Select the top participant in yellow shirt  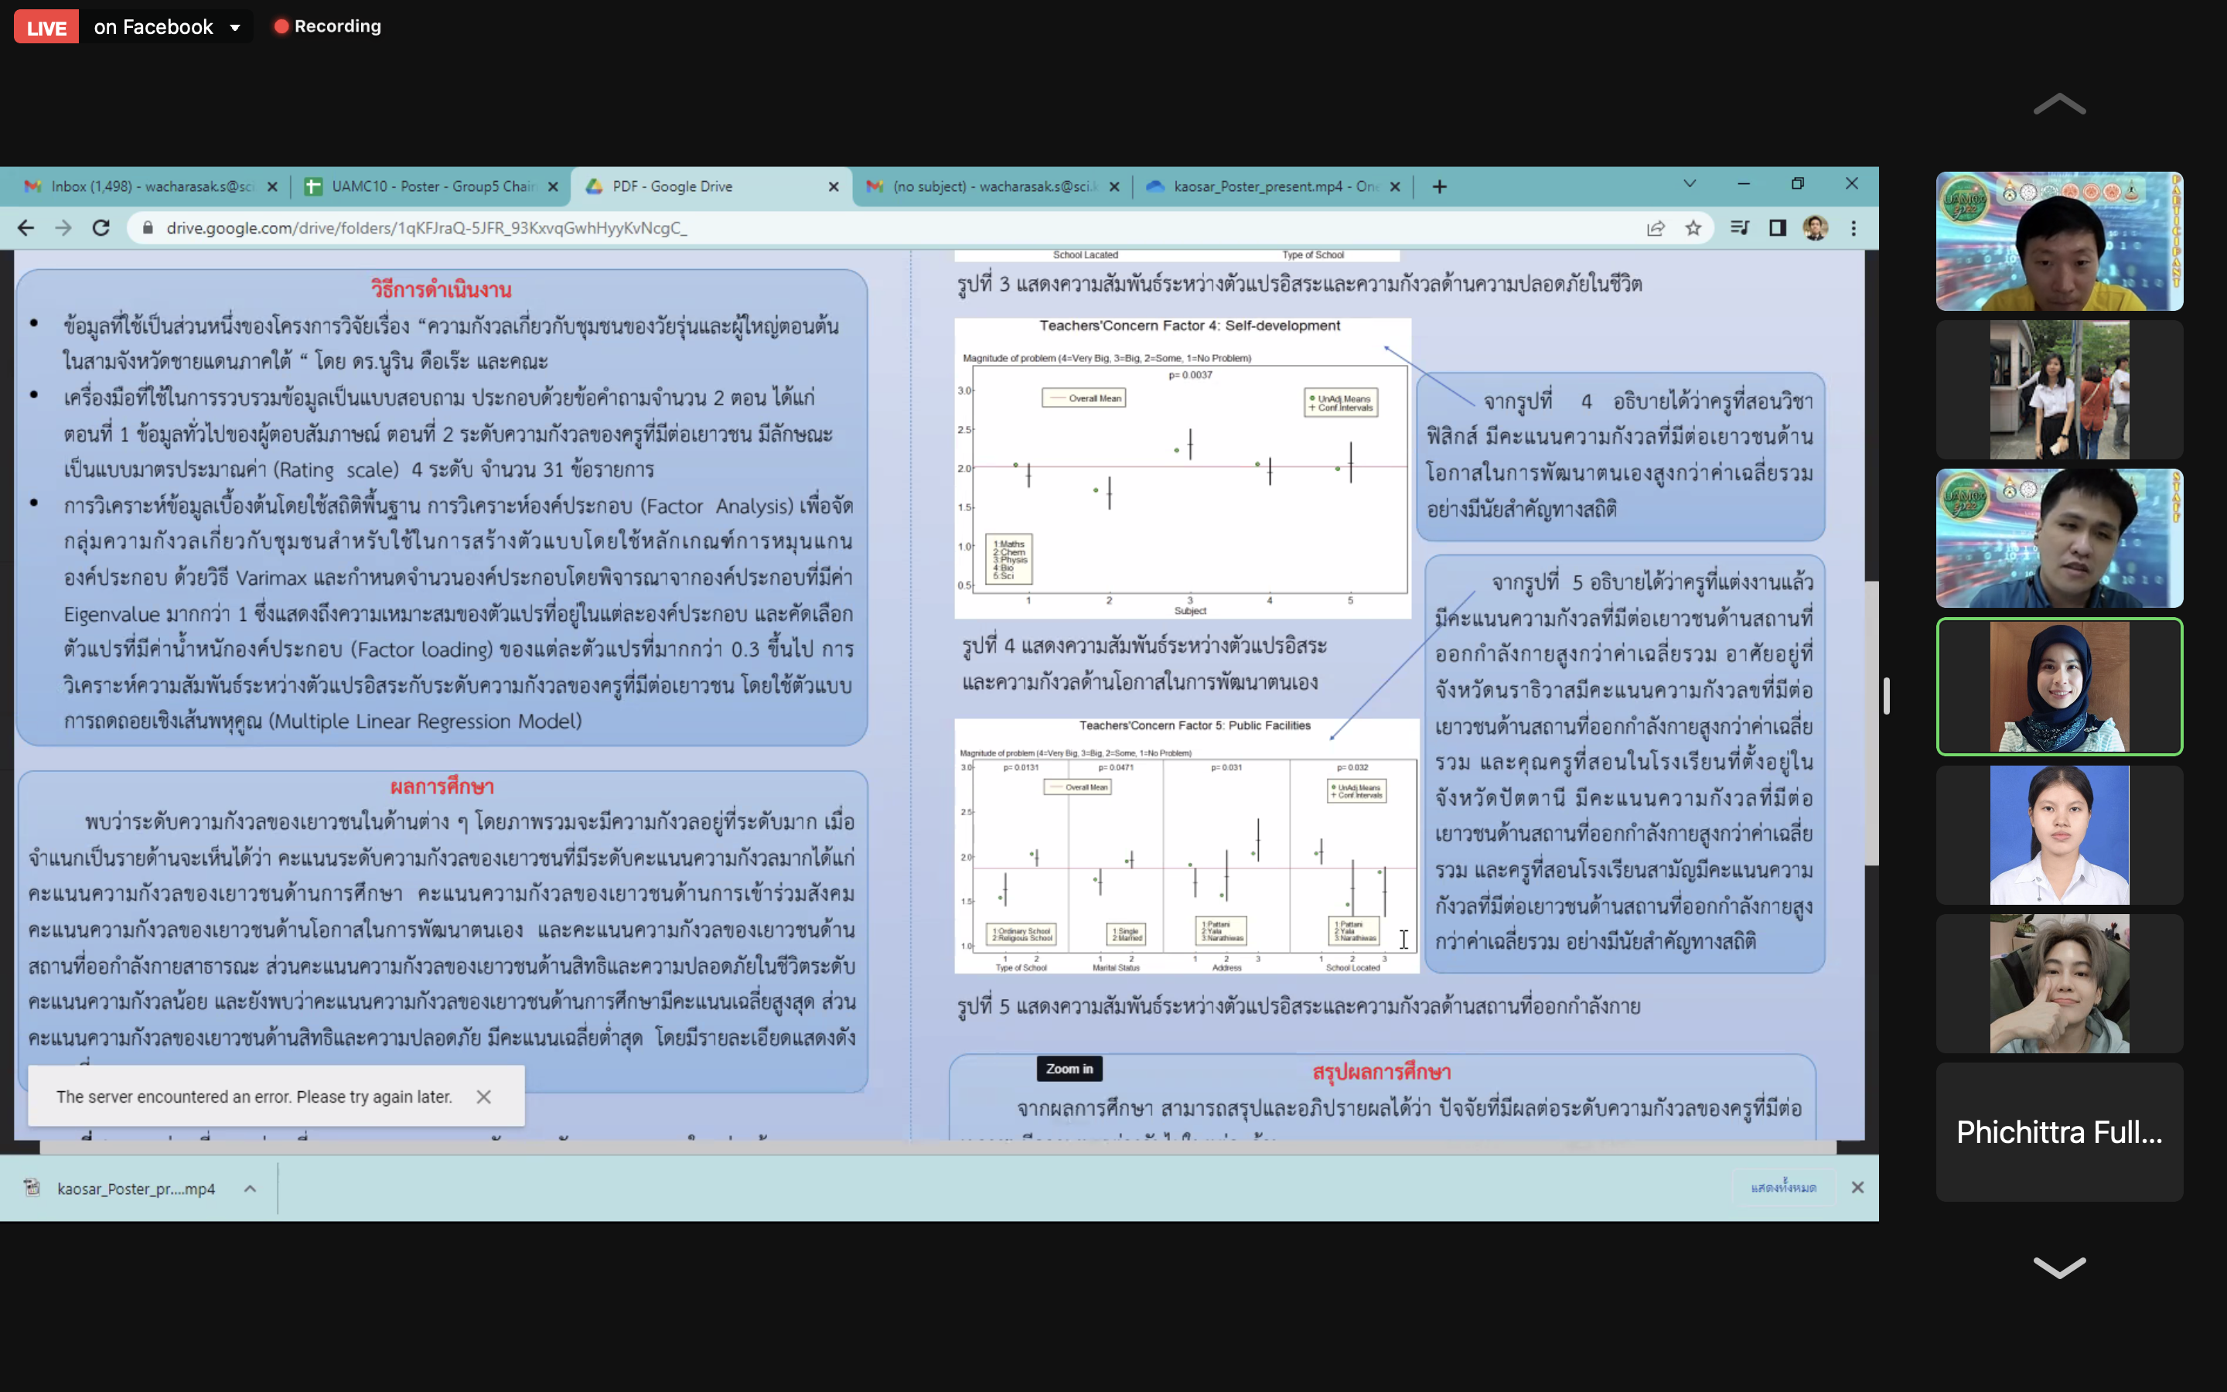(x=2059, y=241)
